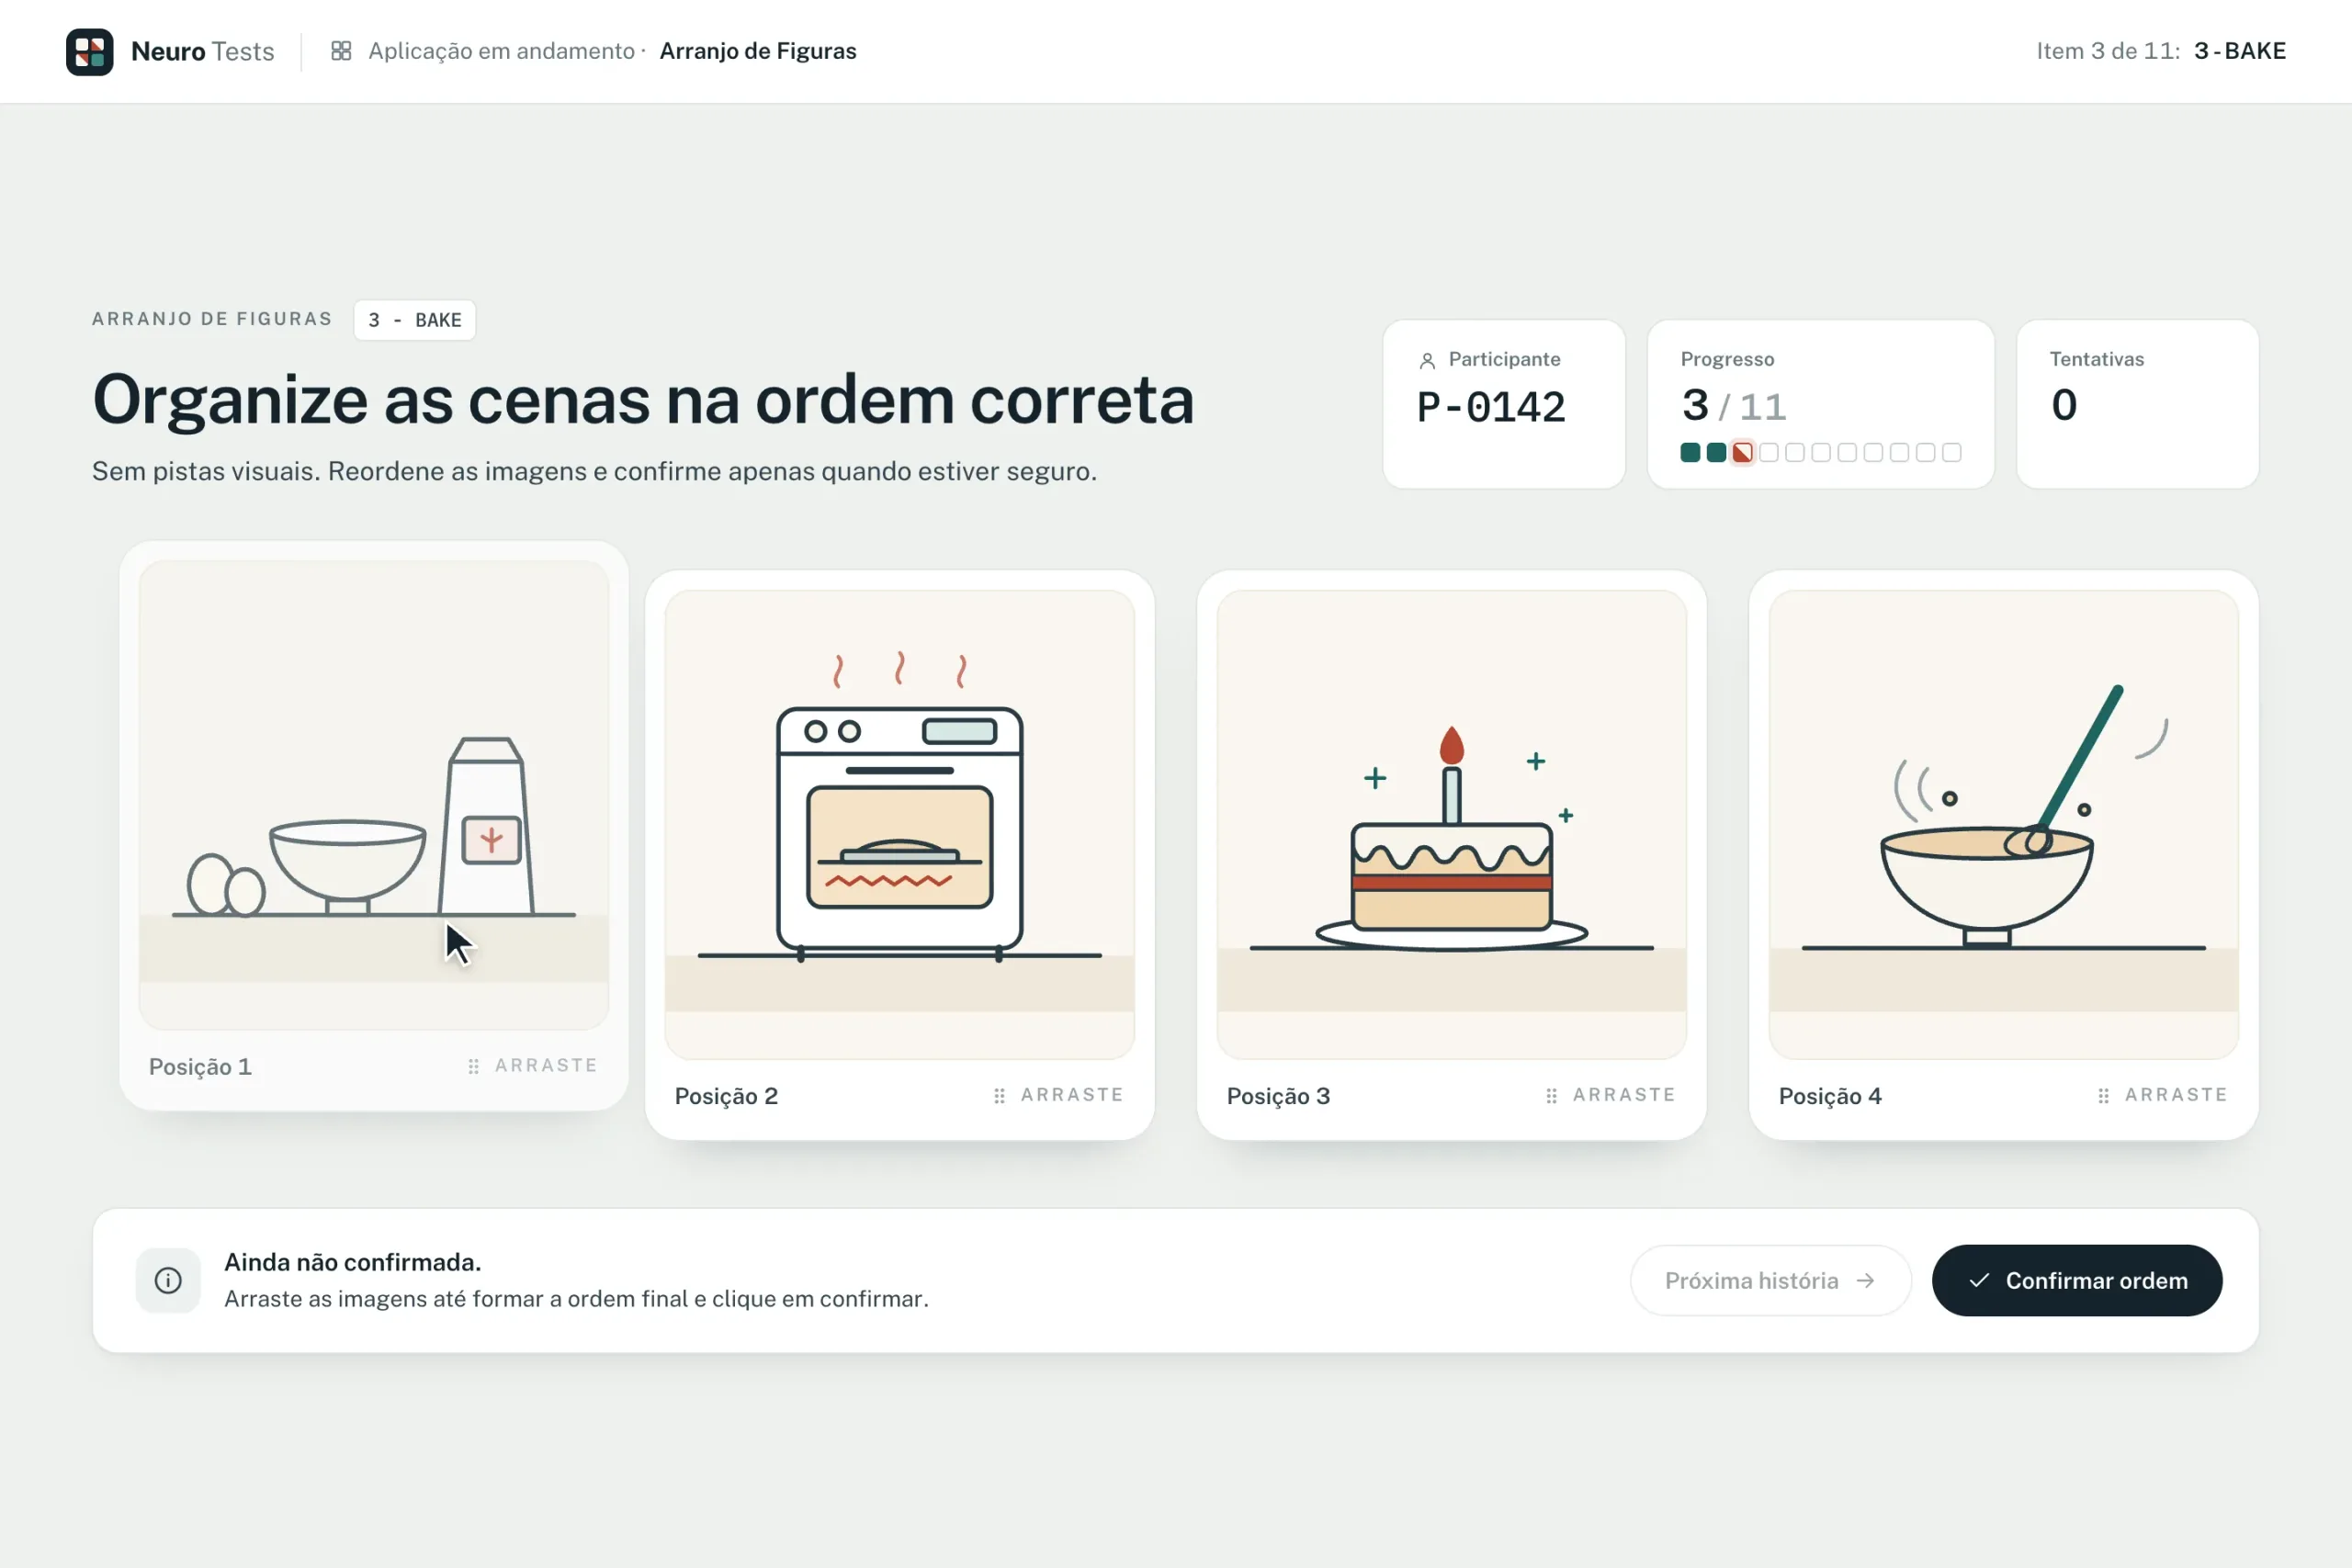Click the info icon next to Ainda não confirmada
2352x1568 pixels.
(x=168, y=1280)
